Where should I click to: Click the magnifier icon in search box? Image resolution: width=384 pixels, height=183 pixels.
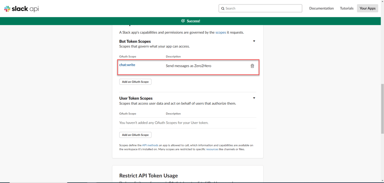[x=223, y=8]
